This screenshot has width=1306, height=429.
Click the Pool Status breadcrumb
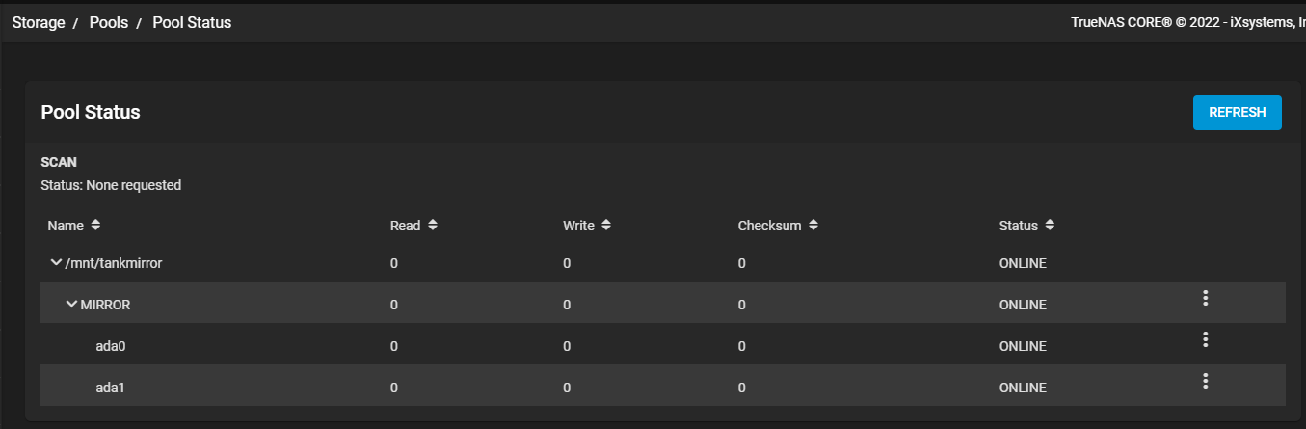click(192, 22)
